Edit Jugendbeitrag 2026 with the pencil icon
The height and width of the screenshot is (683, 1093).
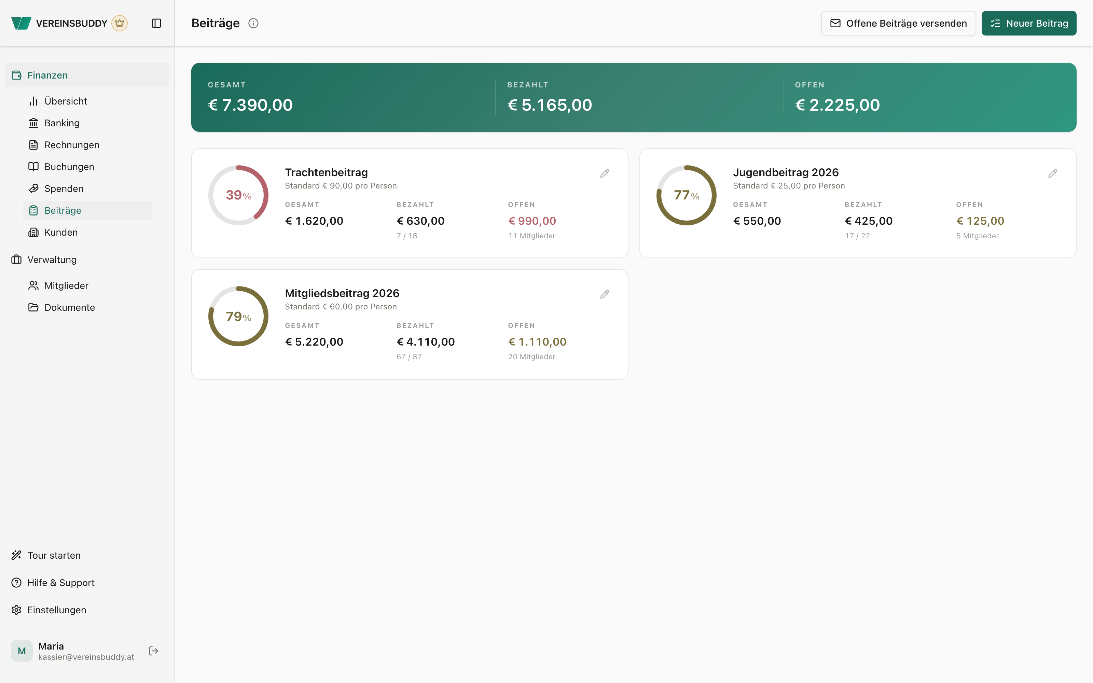pyautogui.click(x=1052, y=173)
